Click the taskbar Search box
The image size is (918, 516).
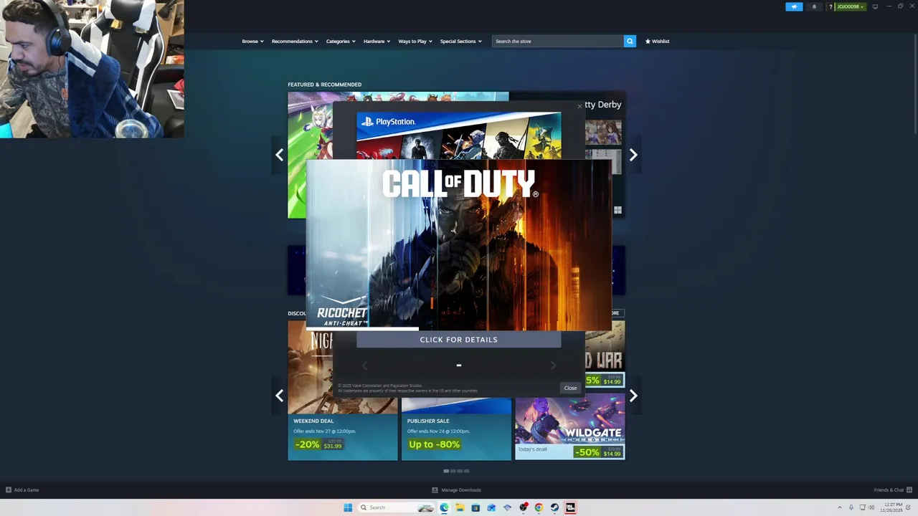coord(397,507)
